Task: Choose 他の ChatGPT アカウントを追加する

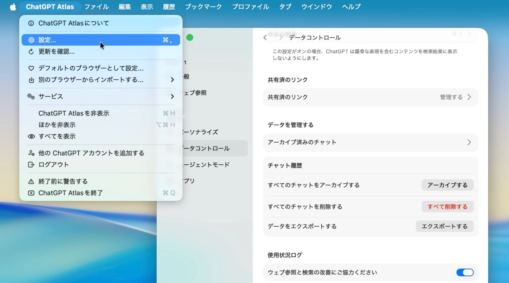Action: [x=101, y=153]
